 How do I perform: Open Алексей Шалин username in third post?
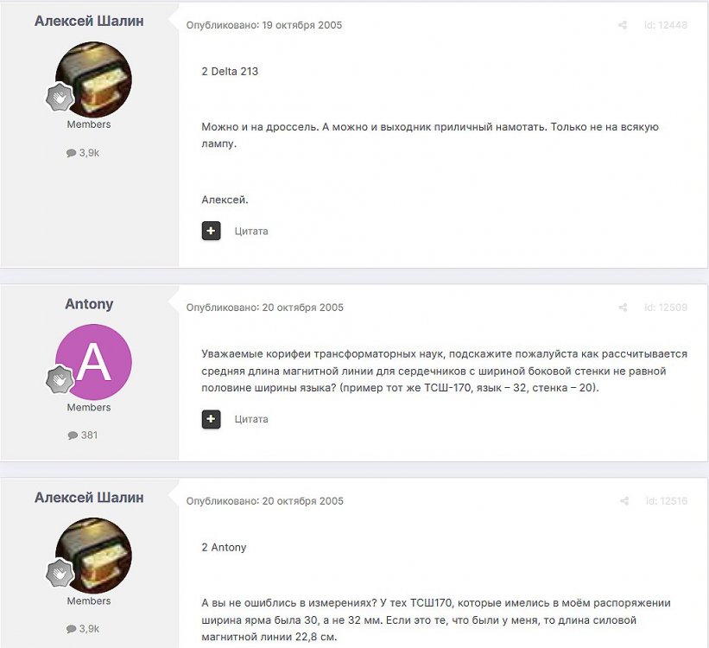tap(89, 498)
